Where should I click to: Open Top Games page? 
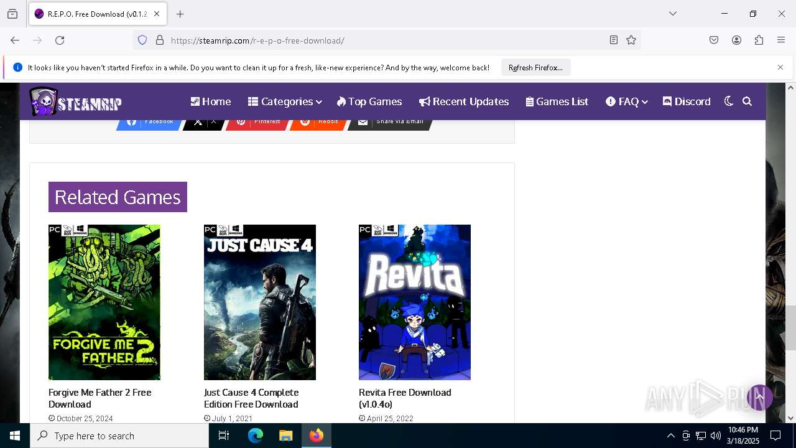pos(369,101)
